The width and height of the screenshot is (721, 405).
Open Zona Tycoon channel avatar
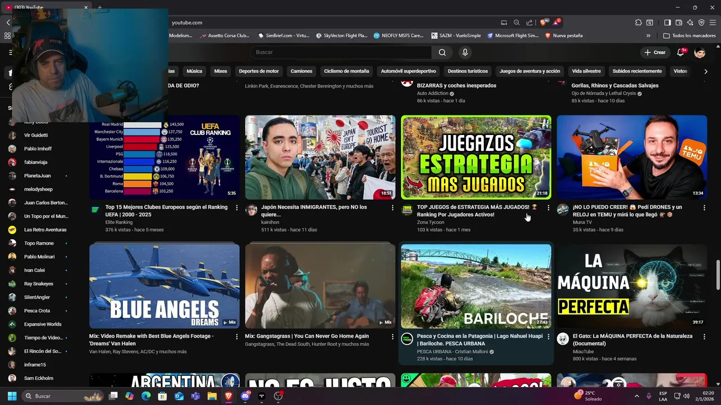407,210
